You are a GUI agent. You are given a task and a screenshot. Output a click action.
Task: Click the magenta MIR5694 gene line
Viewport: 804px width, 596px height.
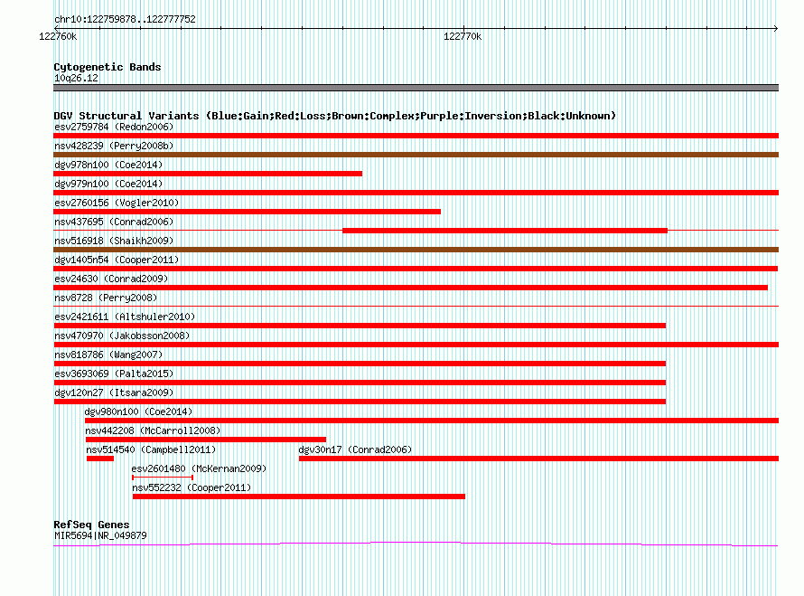coord(416,544)
